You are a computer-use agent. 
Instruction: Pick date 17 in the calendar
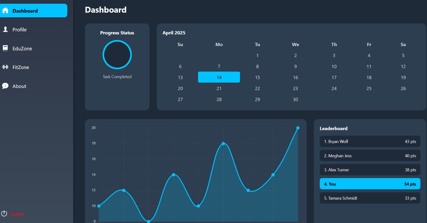point(334,77)
